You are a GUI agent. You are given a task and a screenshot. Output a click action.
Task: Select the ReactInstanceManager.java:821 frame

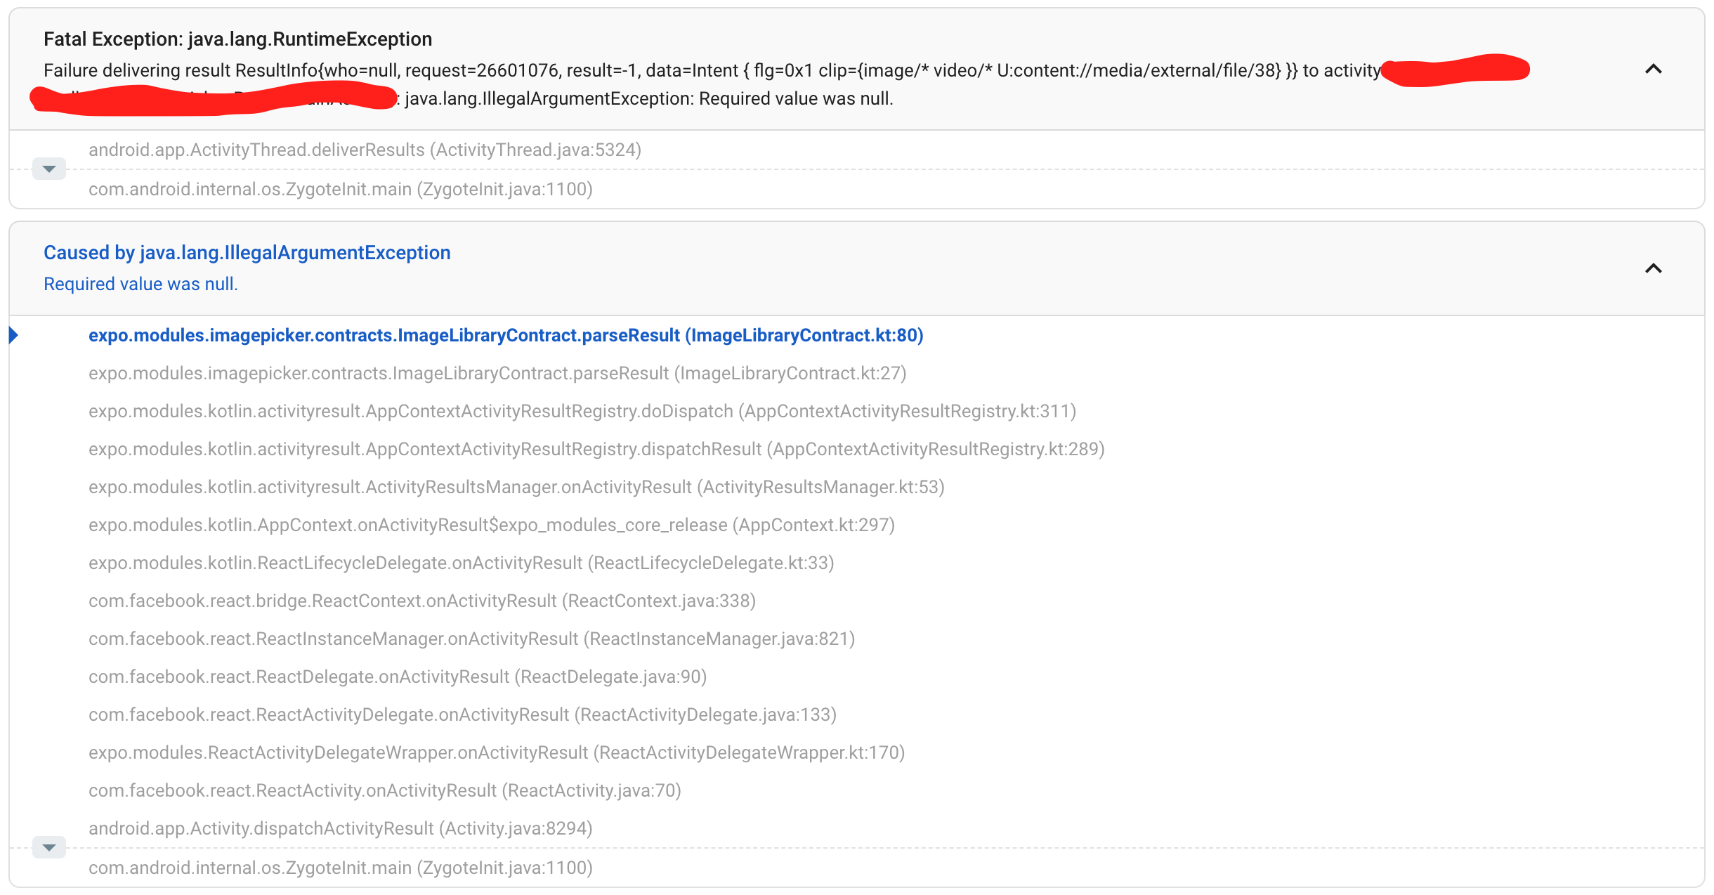[471, 639]
